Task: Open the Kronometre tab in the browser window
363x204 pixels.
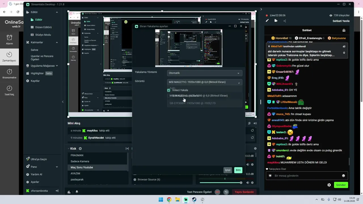Action: 9,74
